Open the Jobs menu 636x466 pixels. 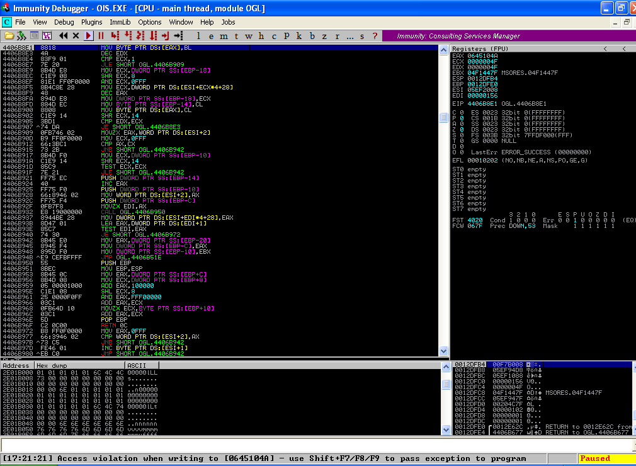[x=228, y=22]
